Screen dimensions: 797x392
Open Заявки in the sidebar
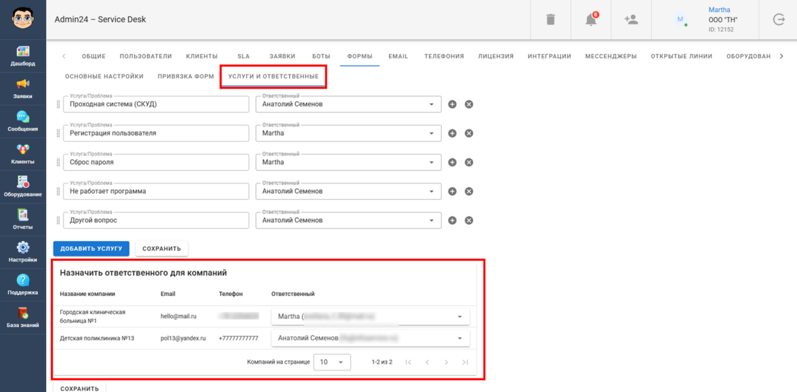(x=22, y=88)
